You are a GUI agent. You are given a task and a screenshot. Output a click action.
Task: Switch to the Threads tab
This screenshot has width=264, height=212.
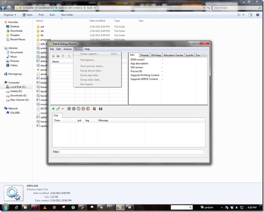(144, 55)
